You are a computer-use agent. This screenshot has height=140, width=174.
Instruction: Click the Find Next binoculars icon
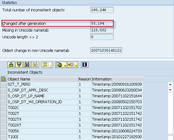(35, 65)
